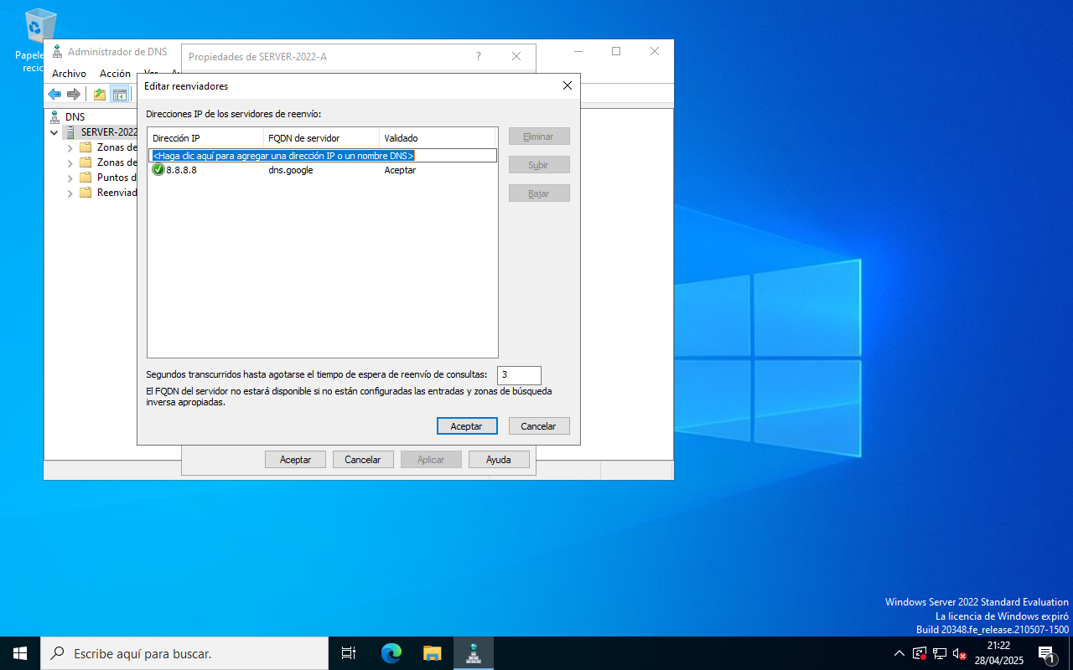
Task: Show hidden icons in system tray
Action: coord(899,653)
